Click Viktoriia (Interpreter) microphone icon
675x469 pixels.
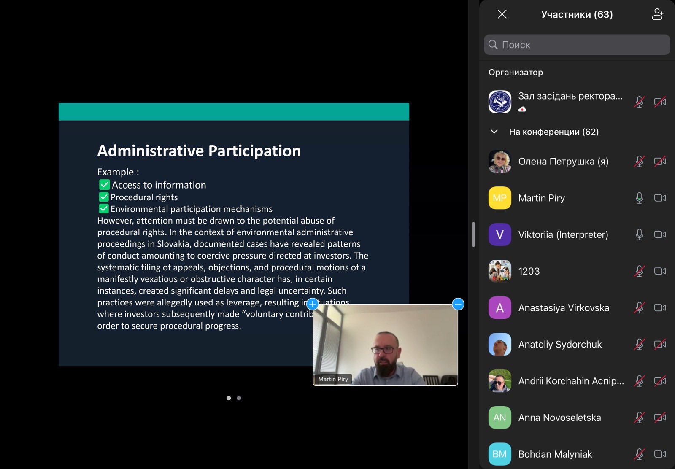tap(639, 234)
